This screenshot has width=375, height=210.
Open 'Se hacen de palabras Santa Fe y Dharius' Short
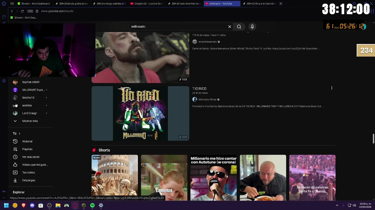pyautogui.click(x=312, y=178)
